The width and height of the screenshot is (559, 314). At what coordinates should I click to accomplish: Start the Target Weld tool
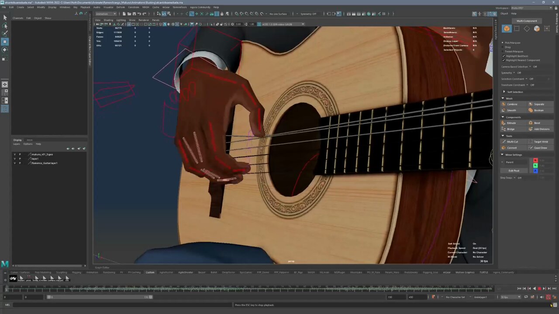540,142
